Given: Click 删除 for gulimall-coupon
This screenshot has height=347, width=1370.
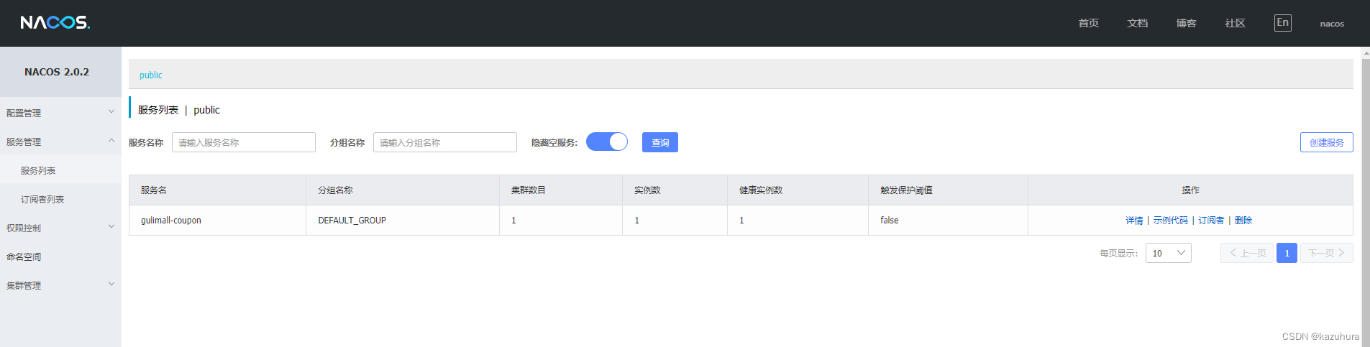Looking at the screenshot, I should pos(1243,221).
